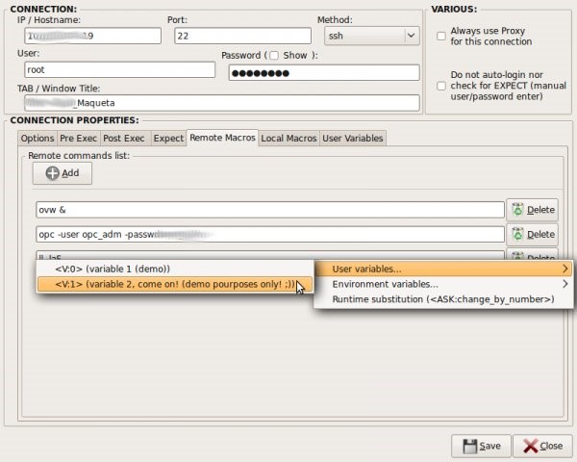
Task: Select User variables... menu item
Action: [x=443, y=269]
